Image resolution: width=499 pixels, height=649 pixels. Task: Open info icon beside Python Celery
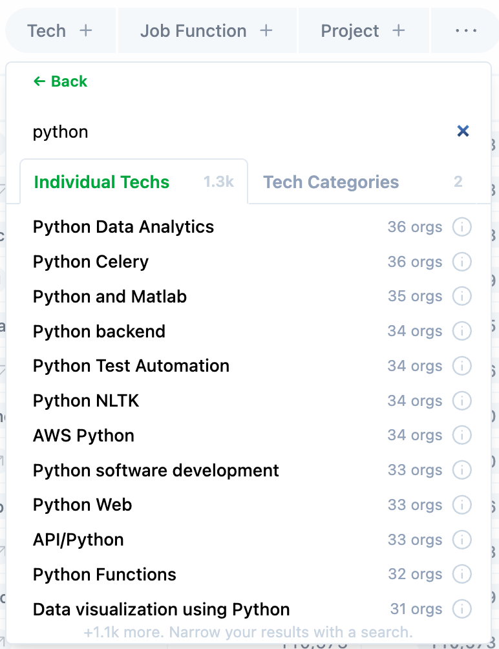click(462, 262)
